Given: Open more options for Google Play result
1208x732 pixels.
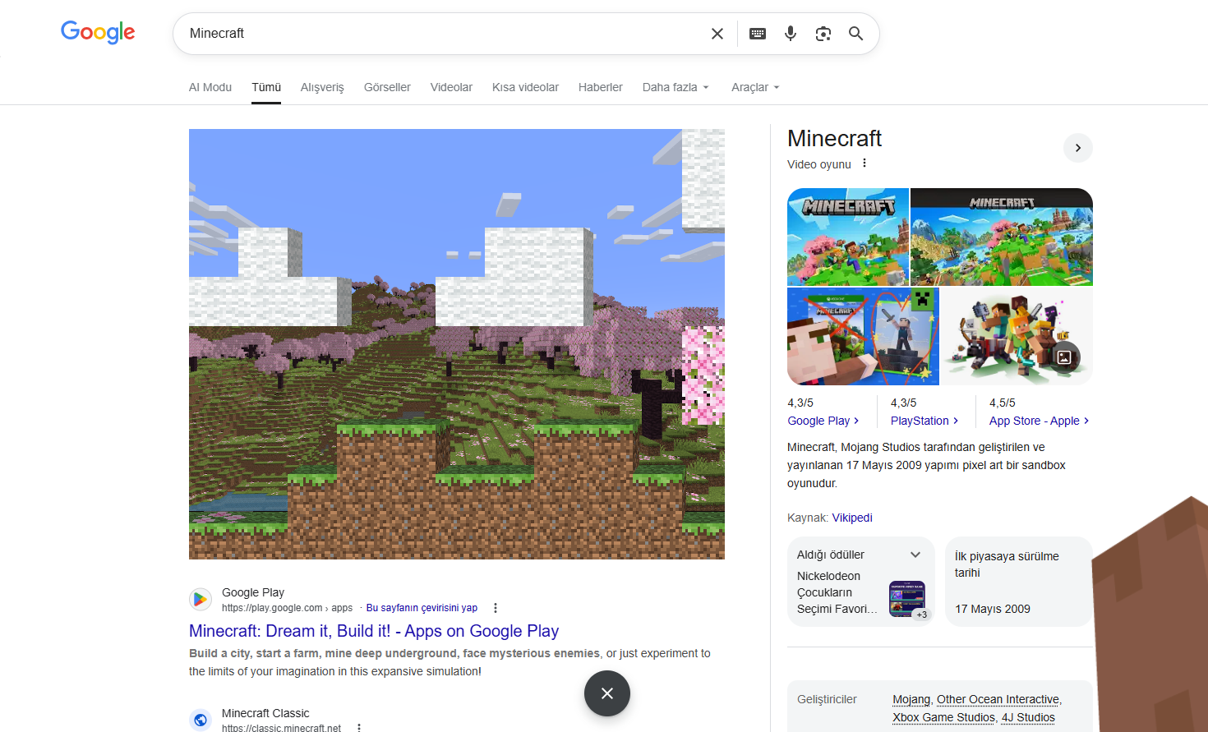Looking at the screenshot, I should pos(496,608).
